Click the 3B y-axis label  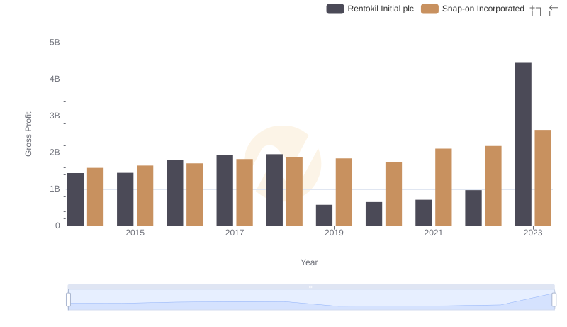[x=55, y=116]
